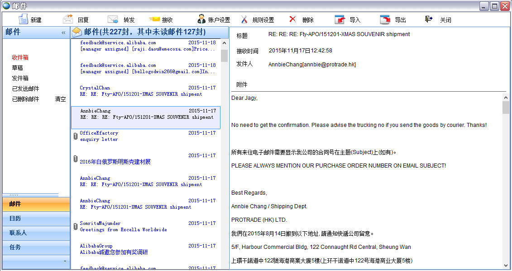Click the Forward (转发) envelope icon
The height and width of the screenshot is (271, 512).
click(x=113, y=19)
